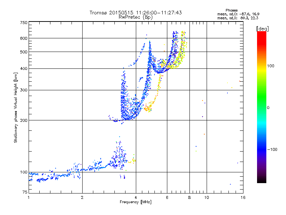
Task: Click the y-axis tick label '75'
Action: click(x=25, y=192)
